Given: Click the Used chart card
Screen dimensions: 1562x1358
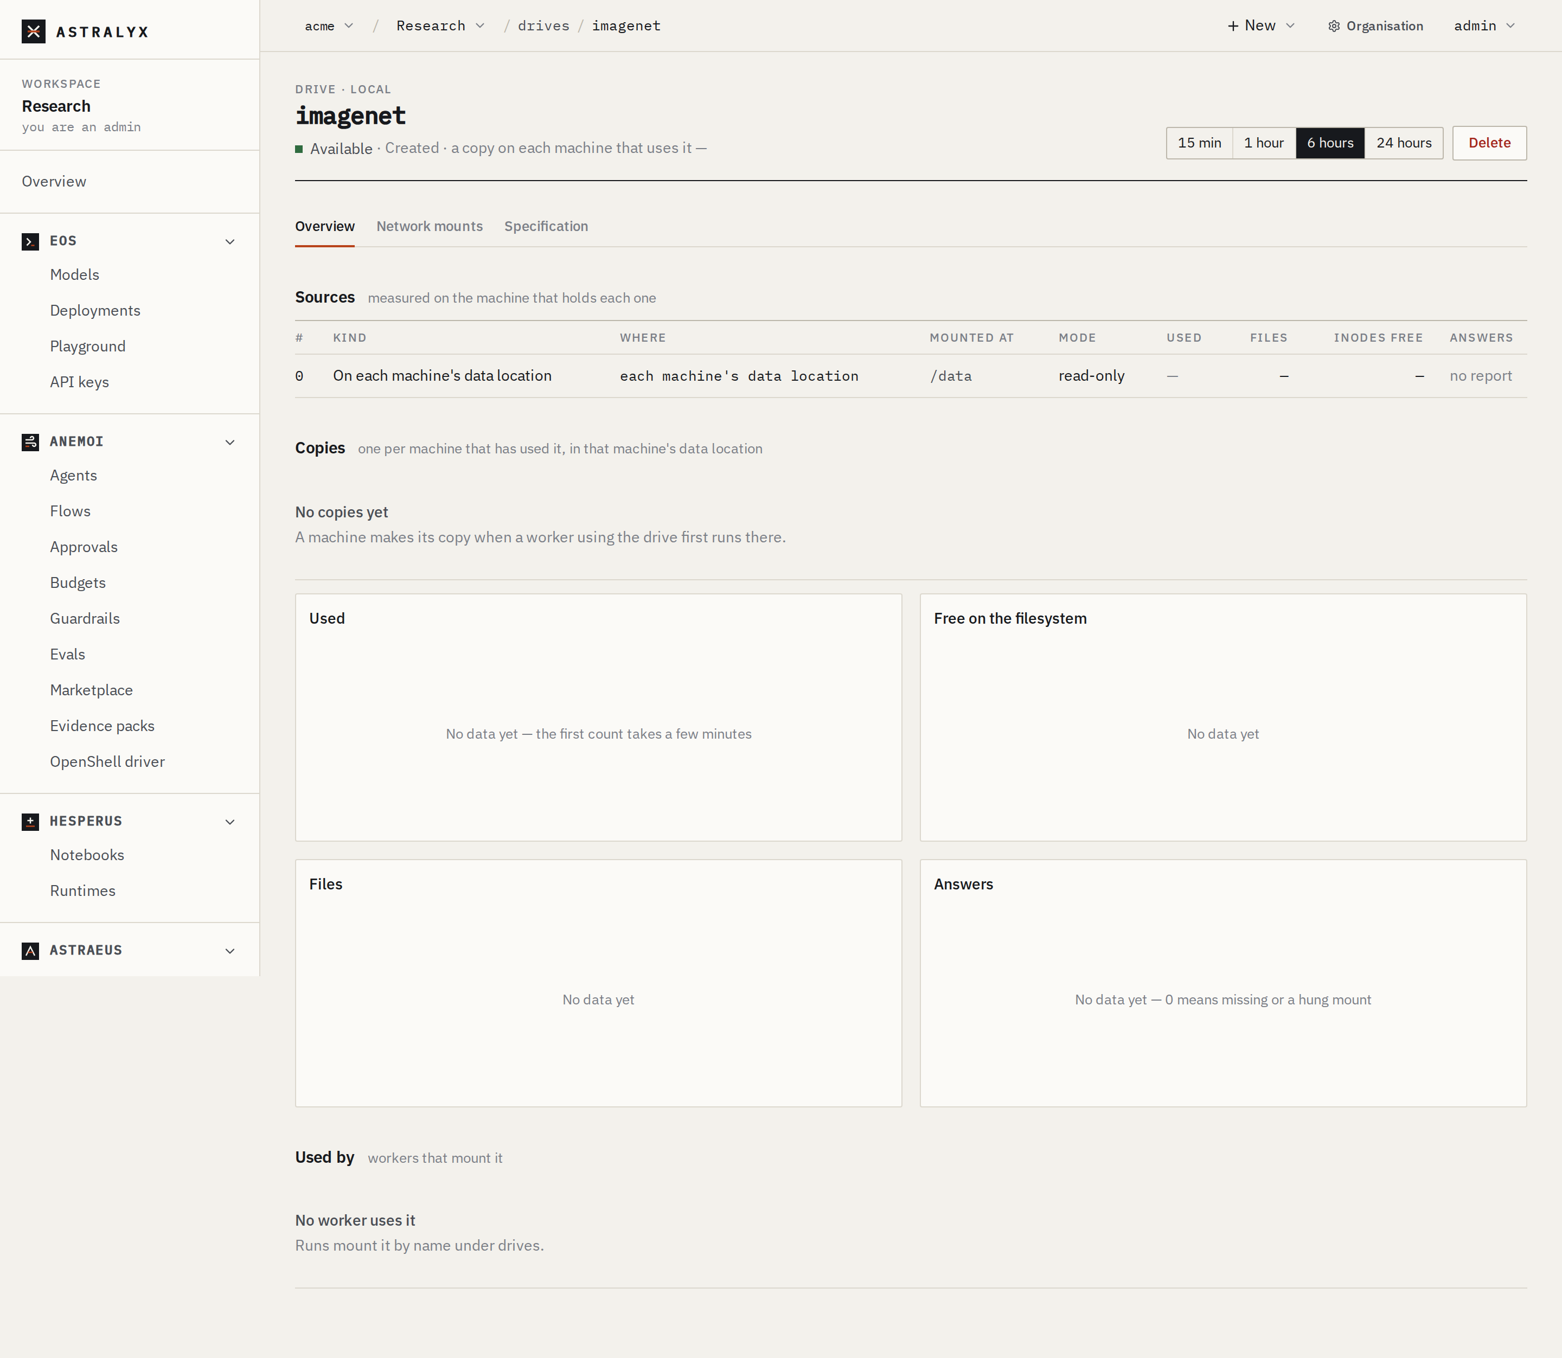Looking at the screenshot, I should point(599,718).
